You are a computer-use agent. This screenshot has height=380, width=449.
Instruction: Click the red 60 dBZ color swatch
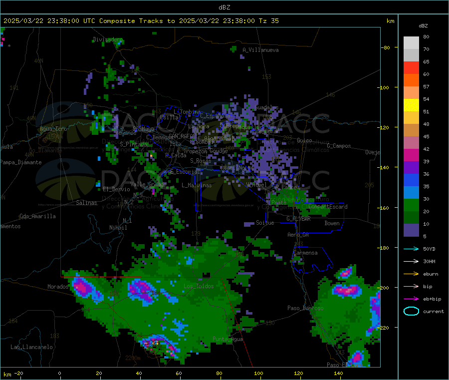point(411,67)
